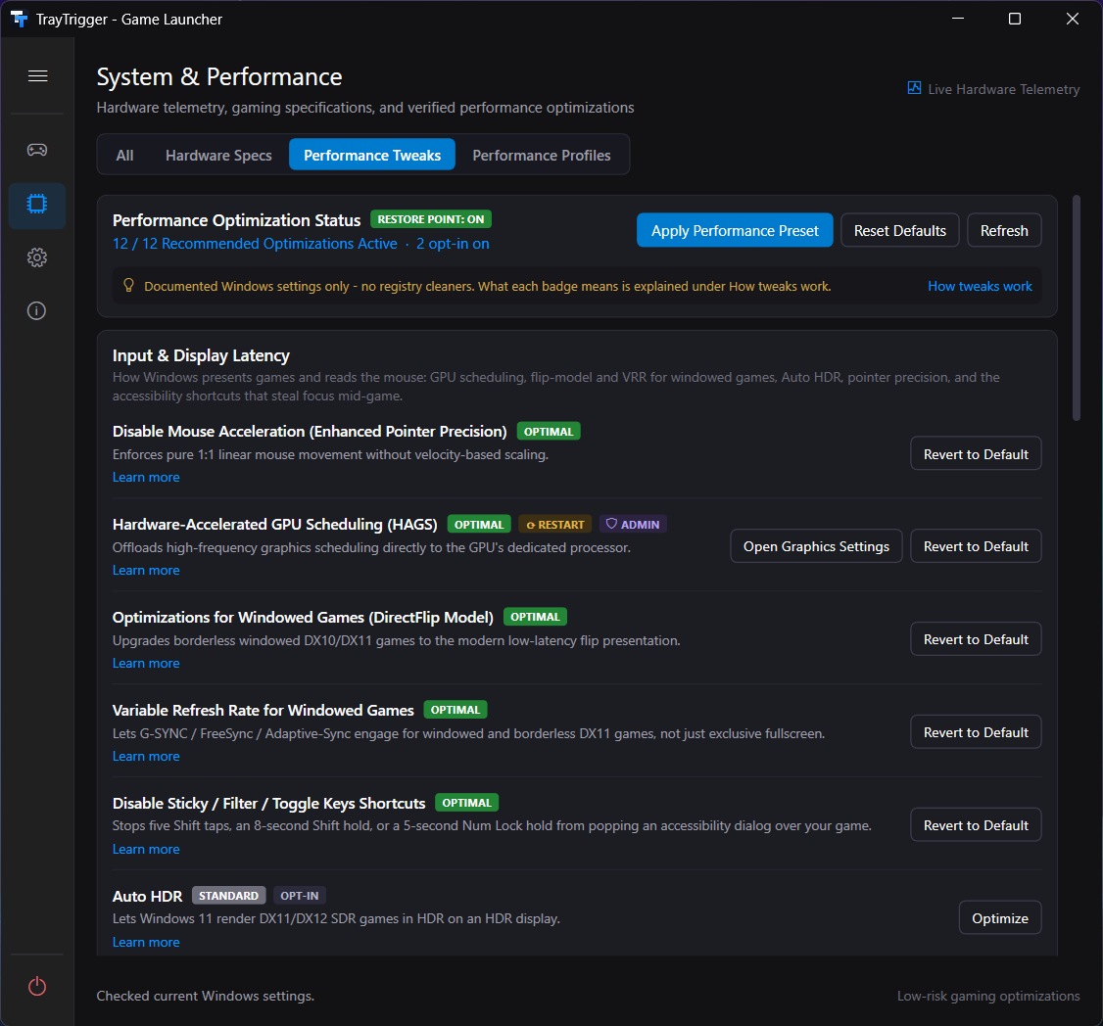This screenshot has width=1103, height=1026.
Task: Switch to the Hardware Specs tab
Action: [218, 155]
